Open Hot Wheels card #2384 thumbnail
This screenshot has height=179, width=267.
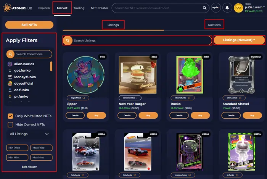coord(86,152)
